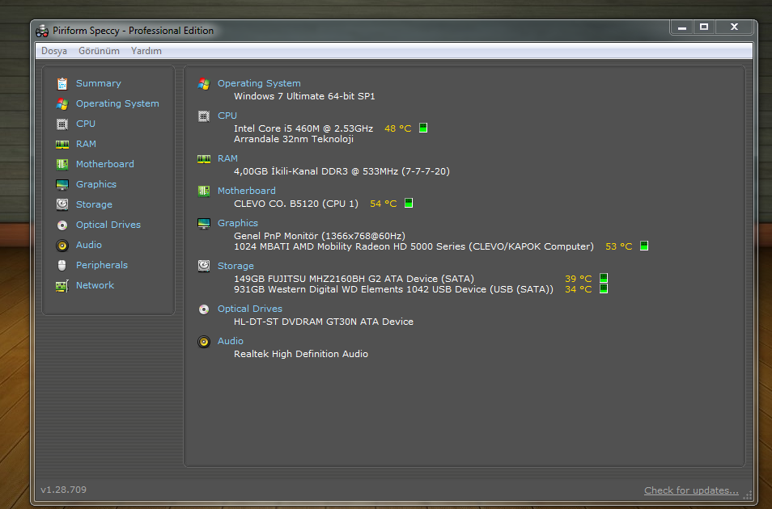Click the graphics temperature 53 °C

(619, 246)
